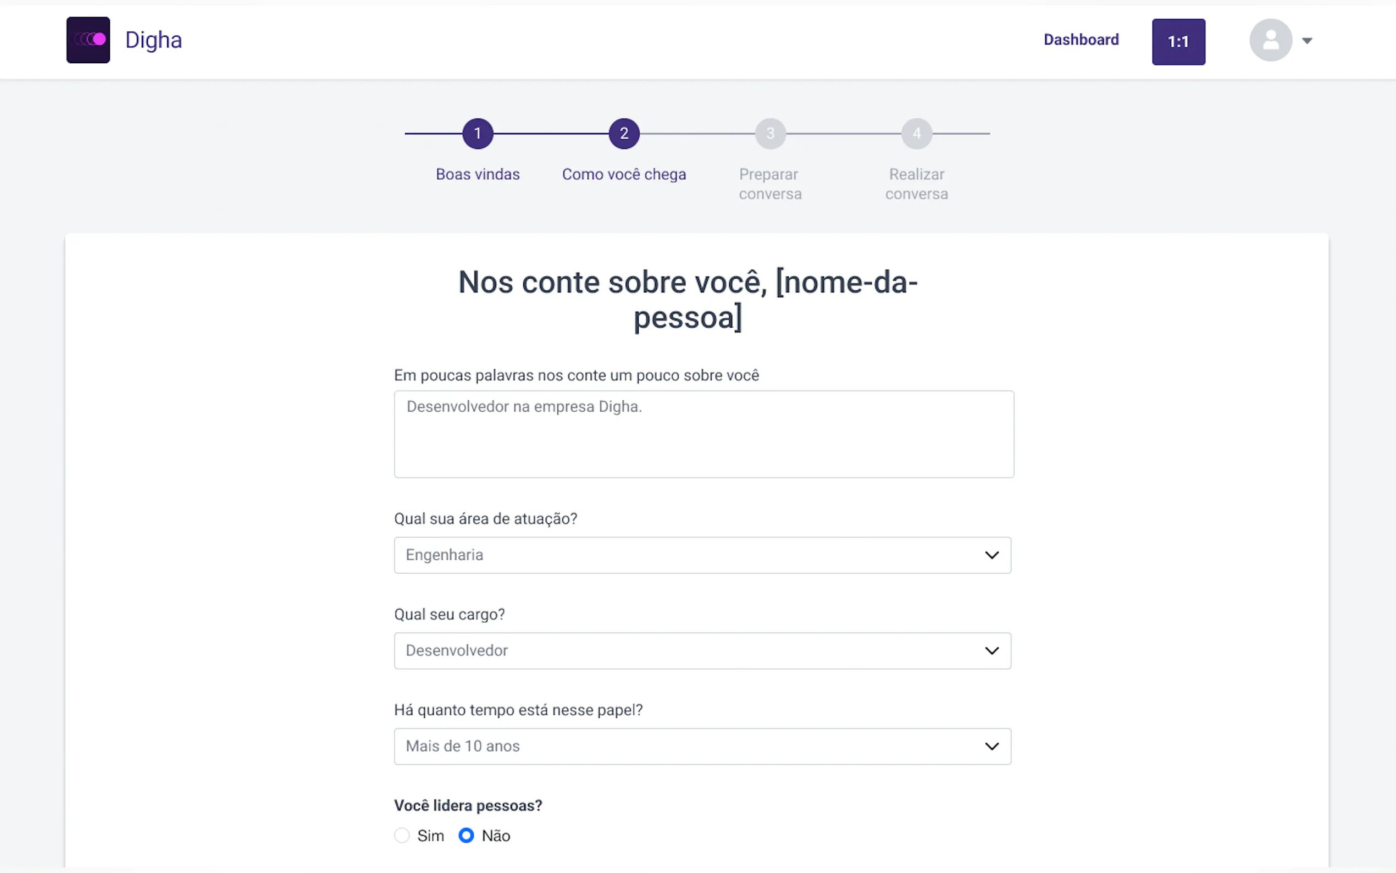Click the Como você chega step label
The height and width of the screenshot is (873, 1396).
tap(624, 174)
